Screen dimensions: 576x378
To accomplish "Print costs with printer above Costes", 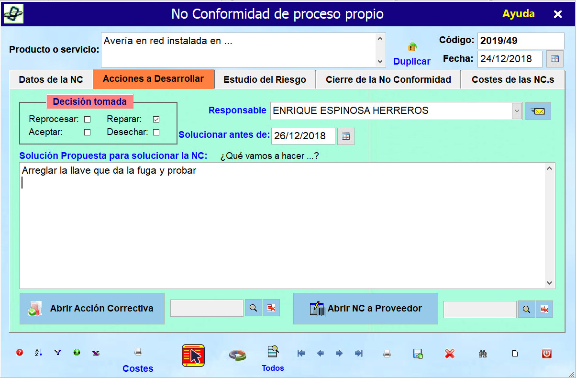I will 138,352.
